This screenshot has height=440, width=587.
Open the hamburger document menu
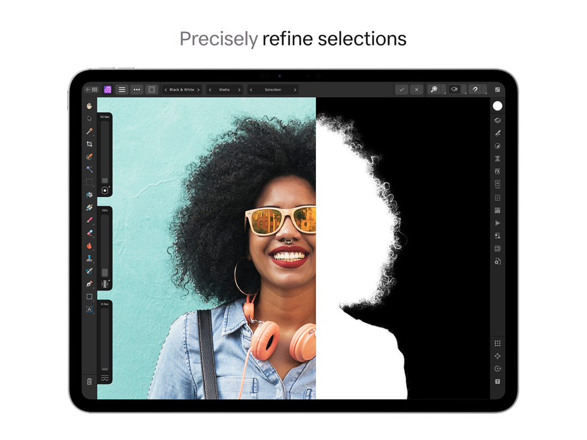122,89
